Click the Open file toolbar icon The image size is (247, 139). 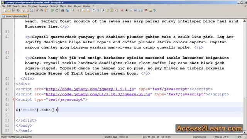(9, 10)
